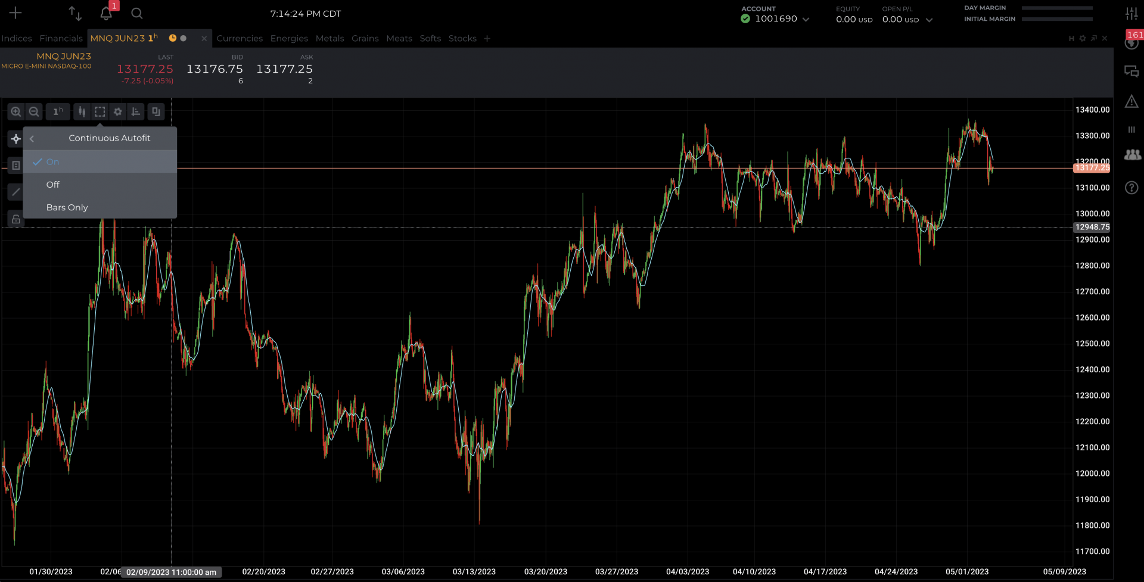The width and height of the screenshot is (1144, 582).
Task: Open the orders up-down arrows icon
Action: [x=75, y=13]
